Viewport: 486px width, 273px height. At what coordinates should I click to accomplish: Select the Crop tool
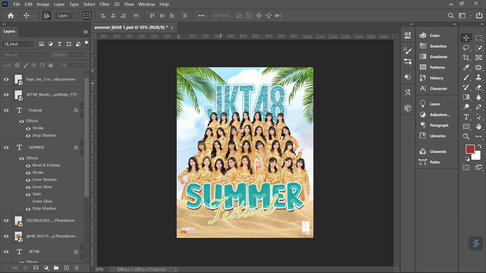[466, 57]
